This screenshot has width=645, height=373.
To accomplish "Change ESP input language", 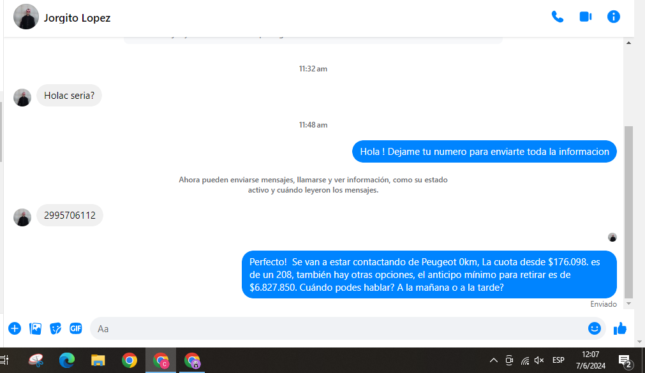I will click(558, 360).
